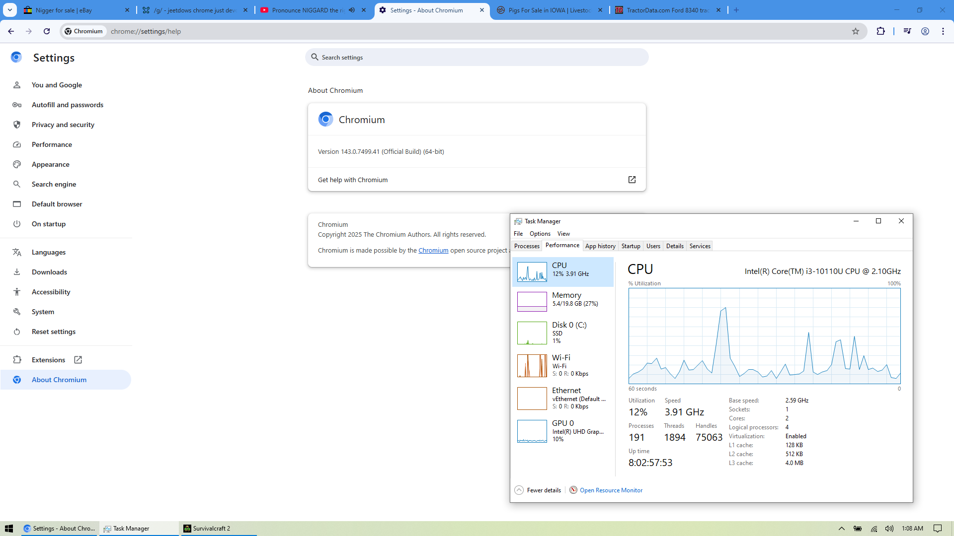The image size is (954, 536).
Task: Switch to the Processes tab
Action: (527, 246)
